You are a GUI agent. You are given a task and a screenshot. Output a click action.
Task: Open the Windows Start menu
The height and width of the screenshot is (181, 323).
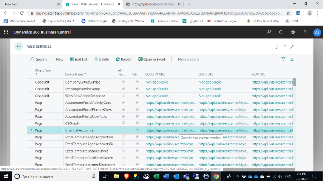[6, 176]
